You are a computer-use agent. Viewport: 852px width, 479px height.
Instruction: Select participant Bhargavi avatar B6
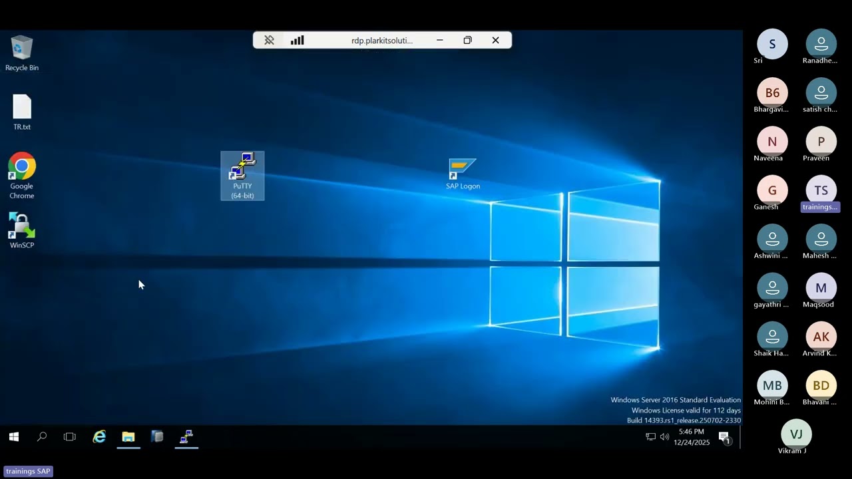[772, 92]
